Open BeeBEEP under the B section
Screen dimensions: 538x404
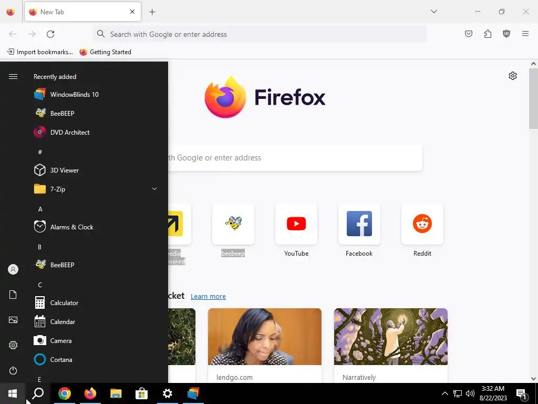pyautogui.click(x=96, y=265)
